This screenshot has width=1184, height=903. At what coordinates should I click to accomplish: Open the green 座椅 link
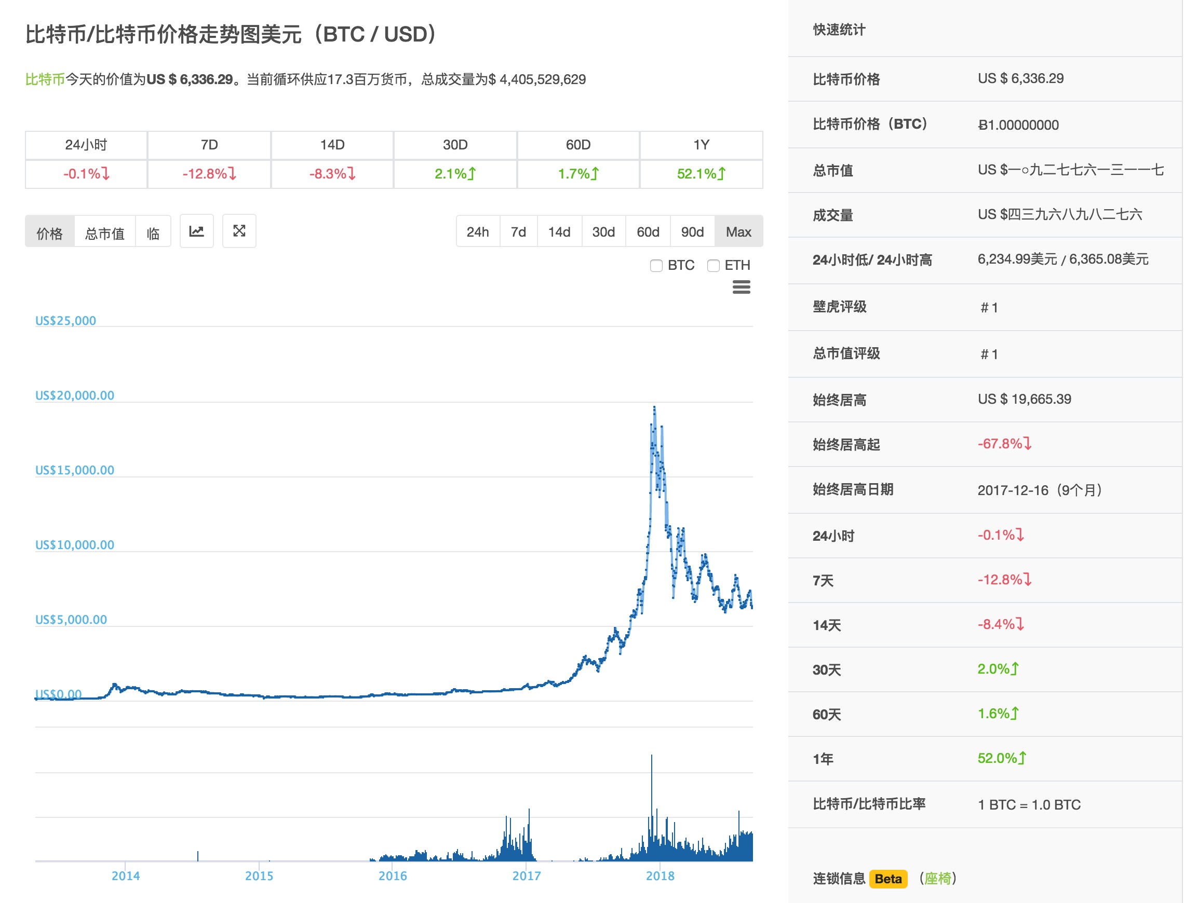[938, 878]
